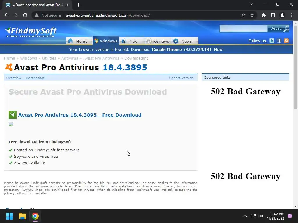Click Avast Pro Antivirus breadcrumb link
This screenshot has height=223, width=298.
click(x=101, y=58)
